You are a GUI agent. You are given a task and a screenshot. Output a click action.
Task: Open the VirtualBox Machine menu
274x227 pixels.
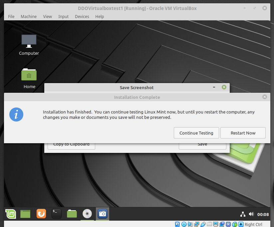coord(29,16)
